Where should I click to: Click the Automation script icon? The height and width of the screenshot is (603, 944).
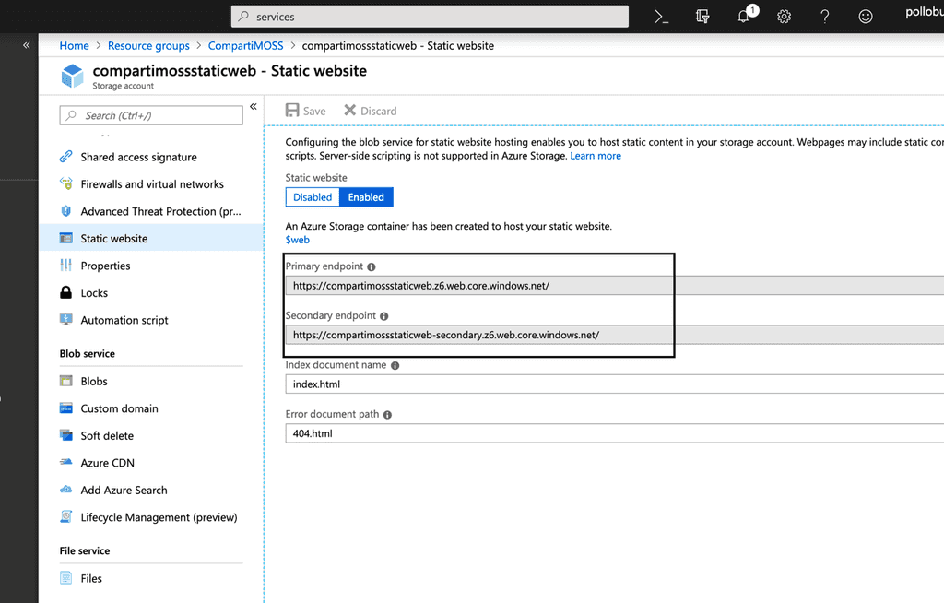tap(66, 319)
